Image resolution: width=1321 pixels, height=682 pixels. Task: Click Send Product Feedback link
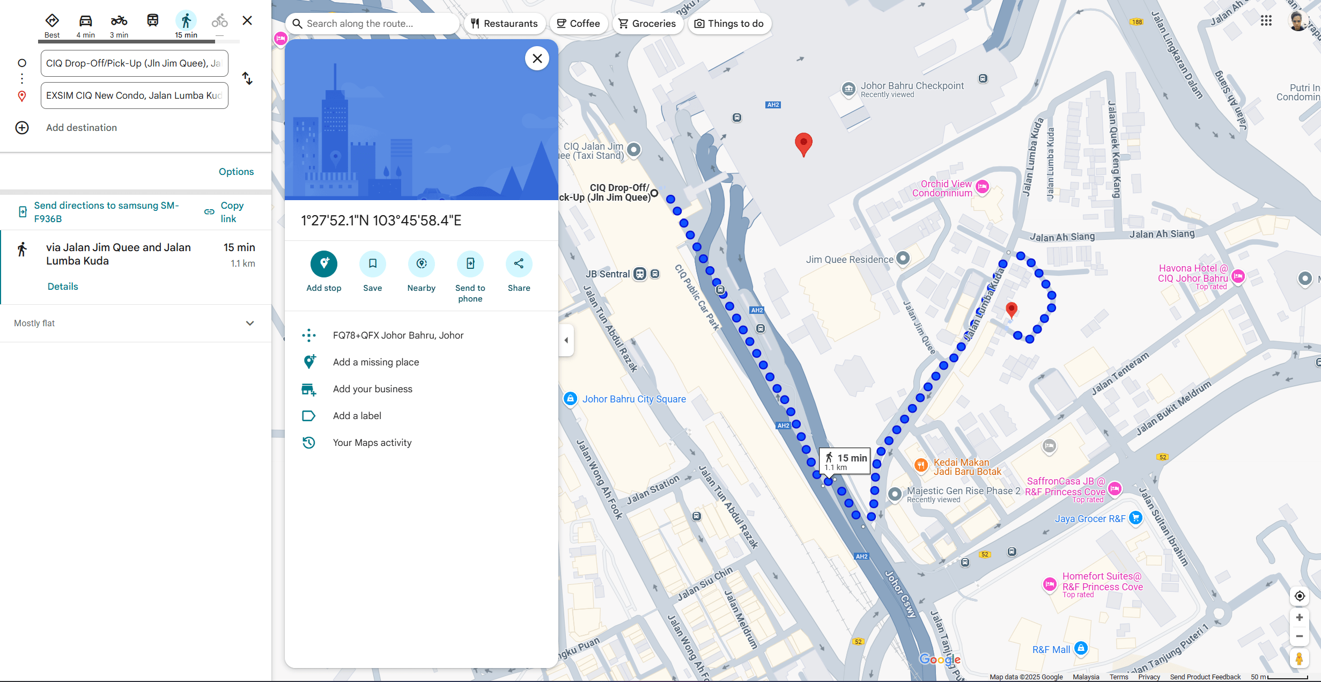1205,677
